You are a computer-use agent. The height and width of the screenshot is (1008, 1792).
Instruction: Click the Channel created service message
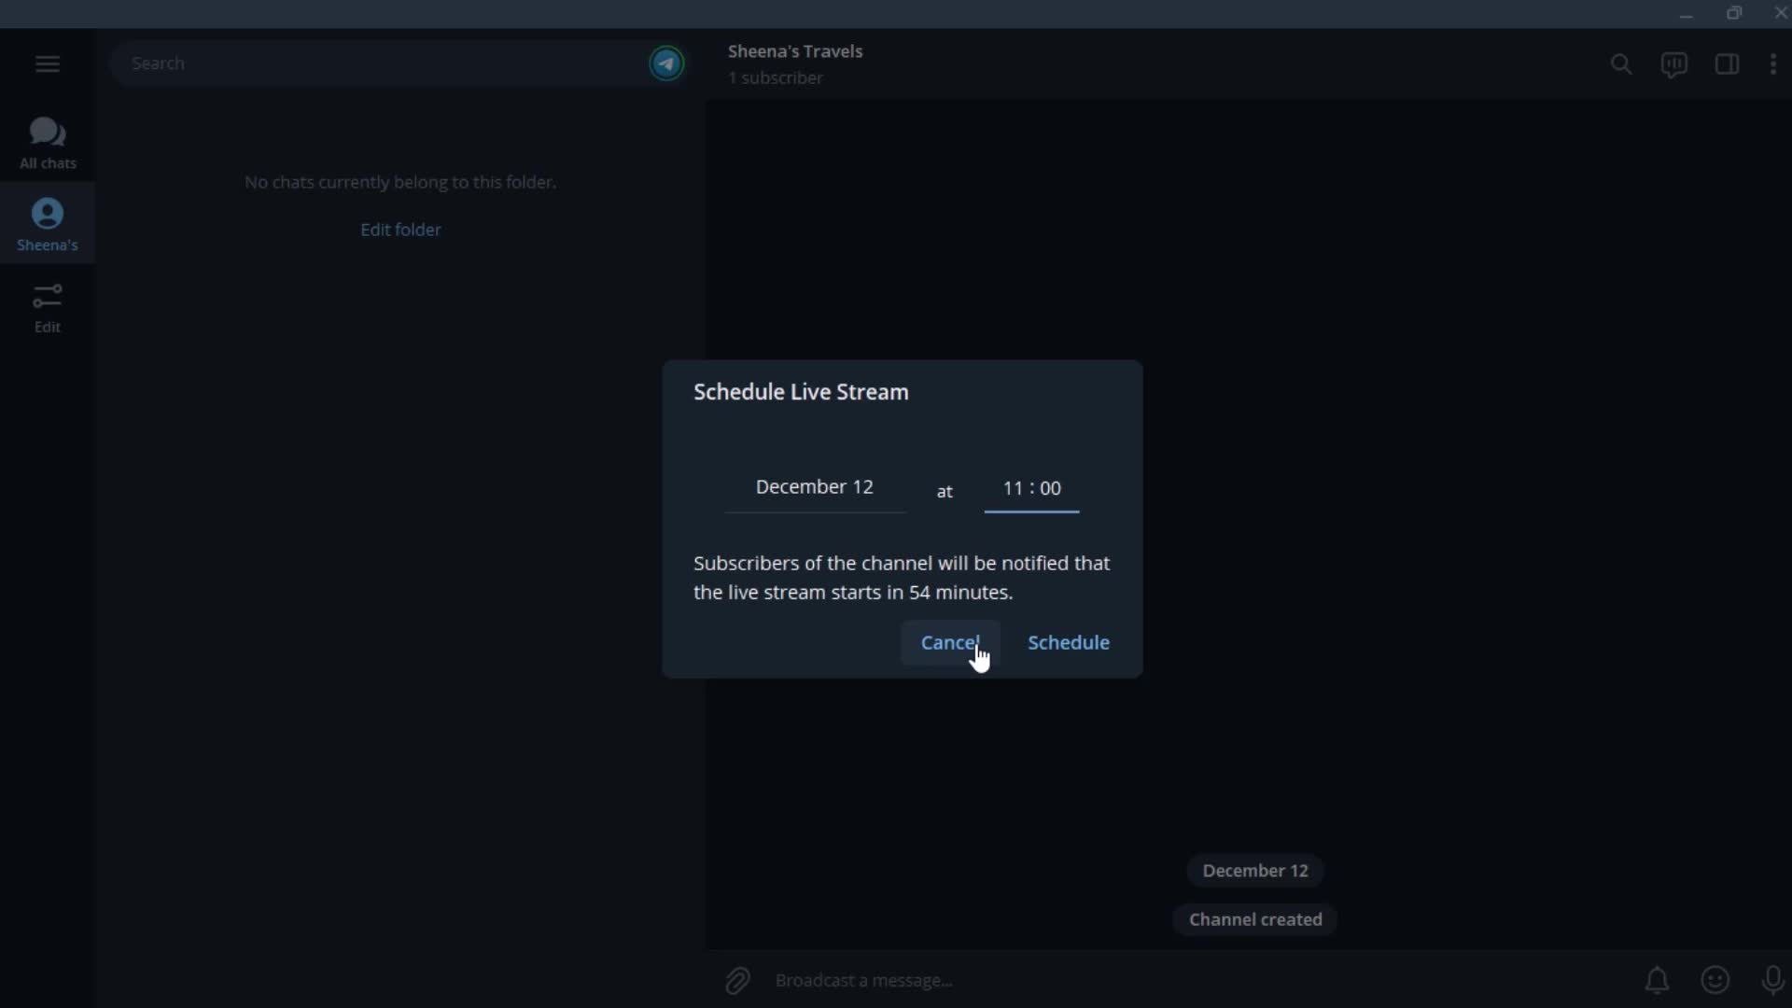click(x=1255, y=919)
